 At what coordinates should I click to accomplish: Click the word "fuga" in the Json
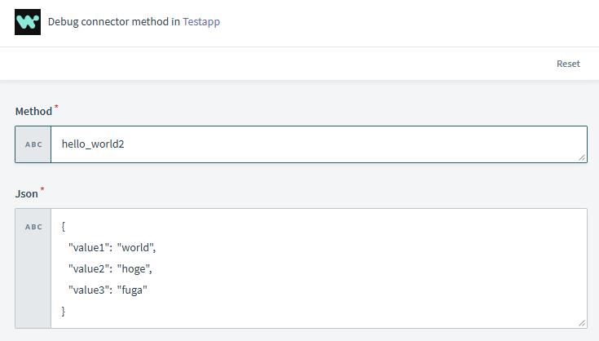tap(135, 290)
